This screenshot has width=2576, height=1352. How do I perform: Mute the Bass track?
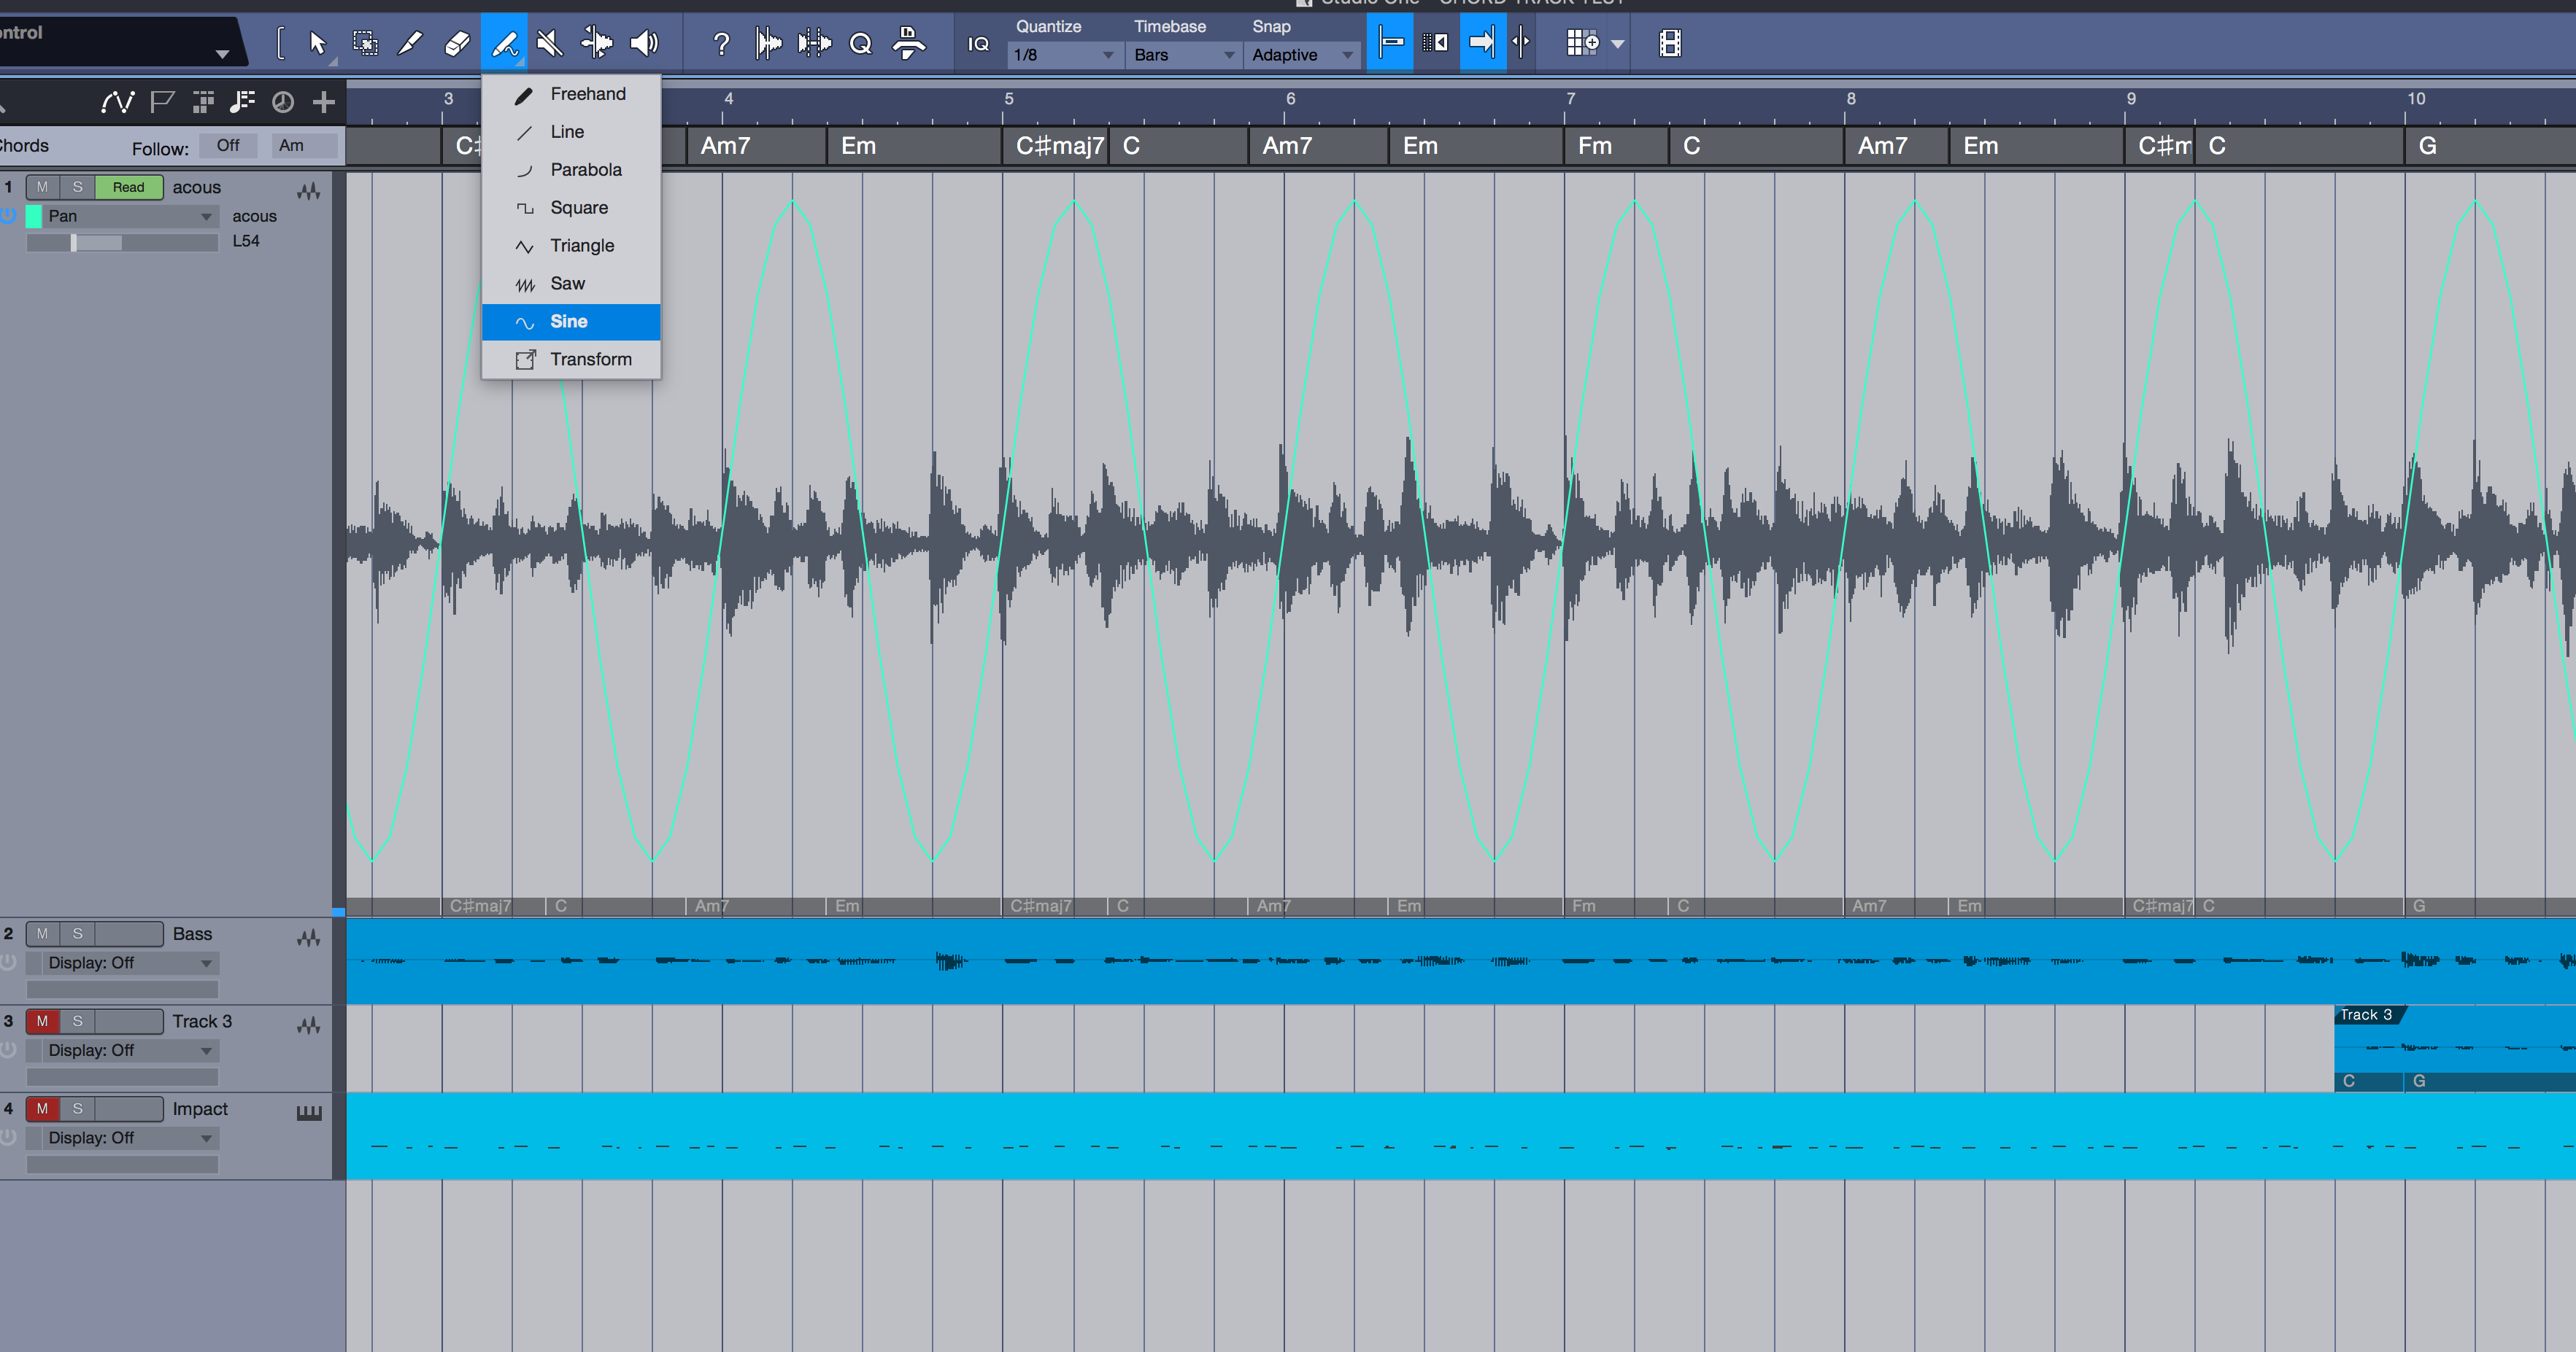tap(42, 933)
